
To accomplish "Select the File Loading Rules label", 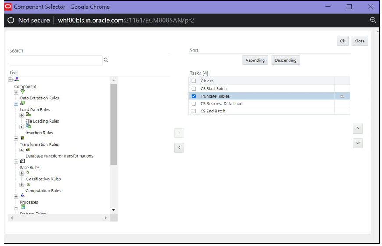I will 42,121.
